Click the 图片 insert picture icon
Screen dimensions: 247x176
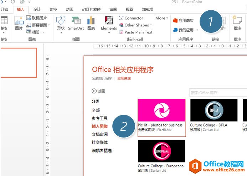pyautogui.click(x=19, y=23)
